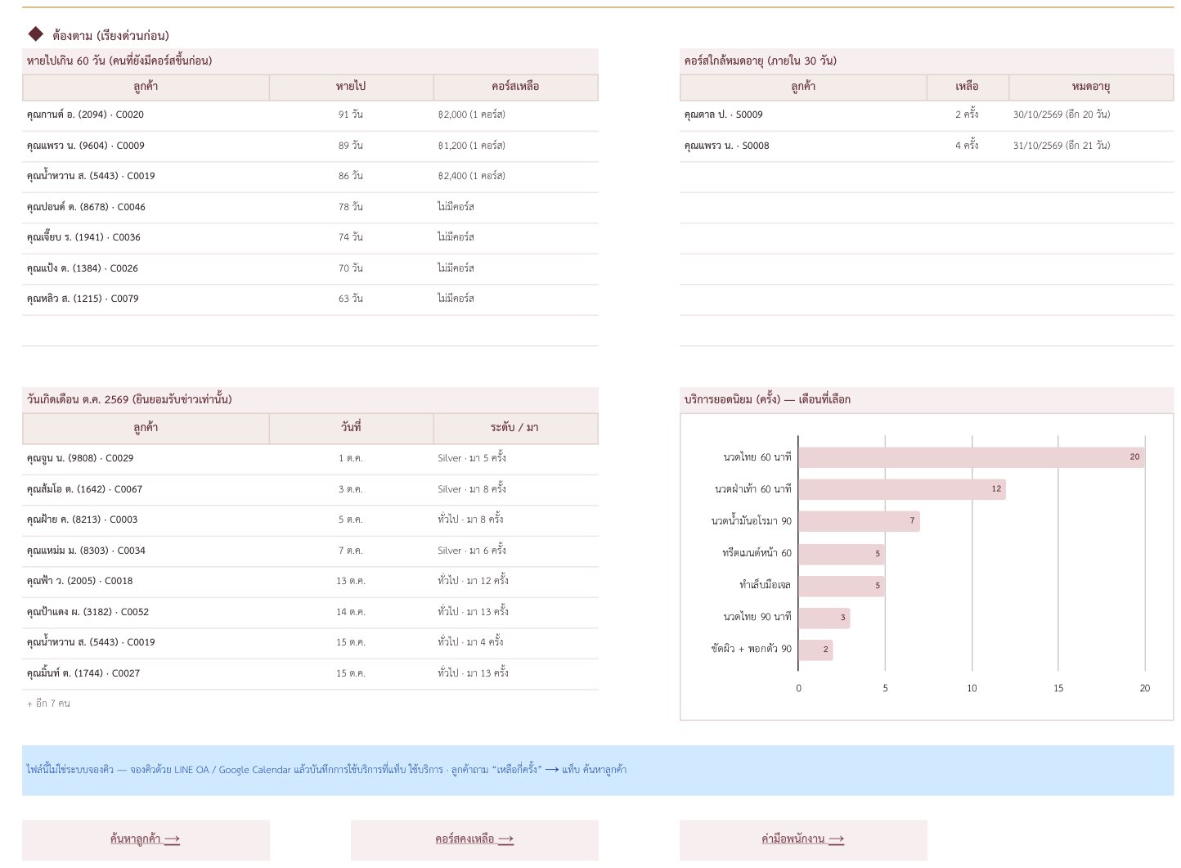This screenshot has width=1181, height=868.
Task: Select customer row คุณปอนด์ ด. (8678) · C0046
Action: tap(310, 207)
